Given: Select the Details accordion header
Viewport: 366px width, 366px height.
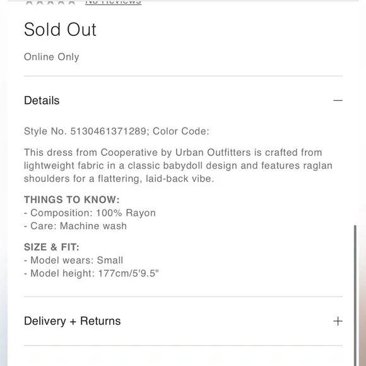Looking at the screenshot, I should click(183, 100).
